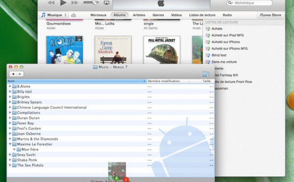The height and width of the screenshot is (182, 294).
Task: Open the Achats playlist
Action: (x=217, y=29)
